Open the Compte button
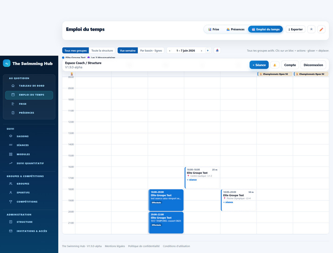This screenshot has width=333, height=253. 290,65
